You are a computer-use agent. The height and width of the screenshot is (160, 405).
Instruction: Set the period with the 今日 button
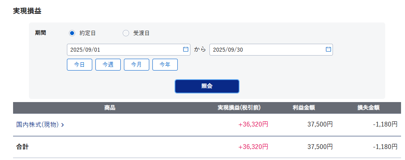pos(80,65)
